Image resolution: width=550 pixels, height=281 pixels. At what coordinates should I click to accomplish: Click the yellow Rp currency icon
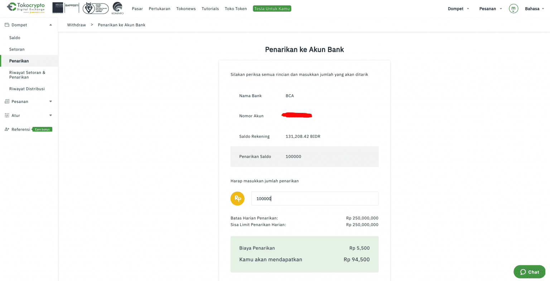[x=237, y=199]
